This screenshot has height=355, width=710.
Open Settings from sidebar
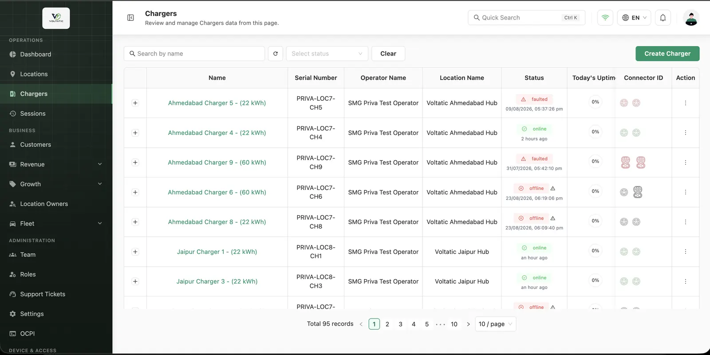(56, 314)
